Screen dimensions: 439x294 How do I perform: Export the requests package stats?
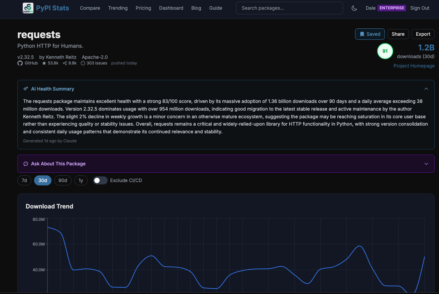pyautogui.click(x=423, y=34)
